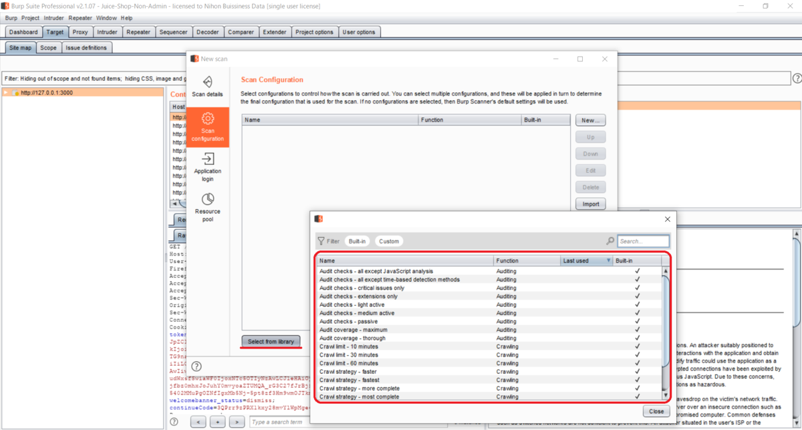Open the Intruder menu
This screenshot has height=430, width=802.
54,18
